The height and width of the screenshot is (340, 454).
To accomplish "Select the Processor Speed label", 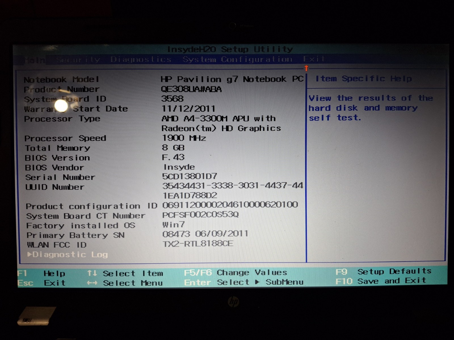I will pos(65,138).
